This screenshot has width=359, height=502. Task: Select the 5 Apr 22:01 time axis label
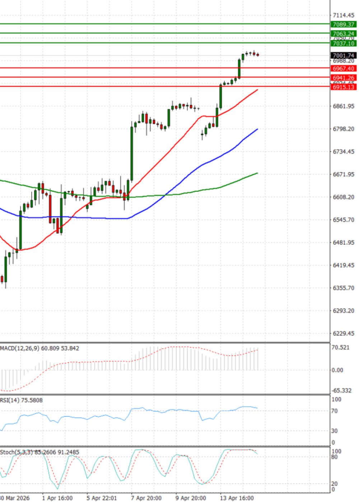pyautogui.click(x=102, y=498)
